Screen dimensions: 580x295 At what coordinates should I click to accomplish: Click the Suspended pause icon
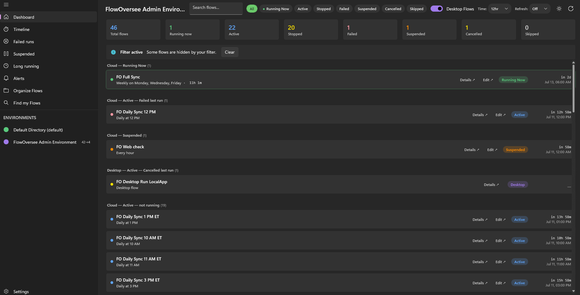pos(6,54)
